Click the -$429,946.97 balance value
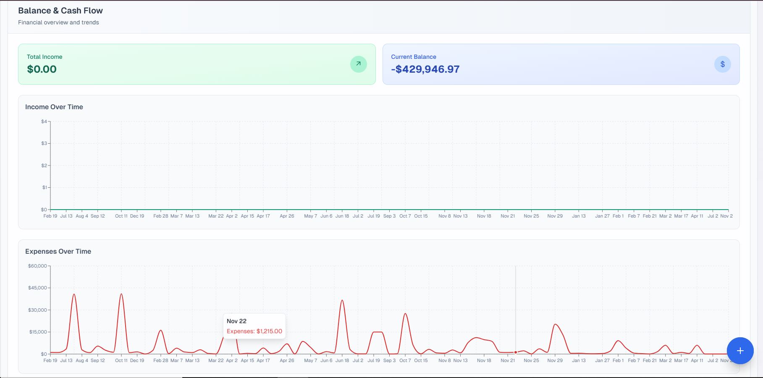Viewport: 763px width, 378px height. 425,68
